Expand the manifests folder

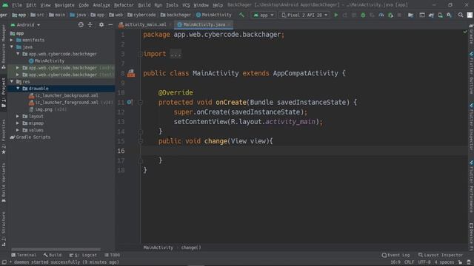(12, 40)
